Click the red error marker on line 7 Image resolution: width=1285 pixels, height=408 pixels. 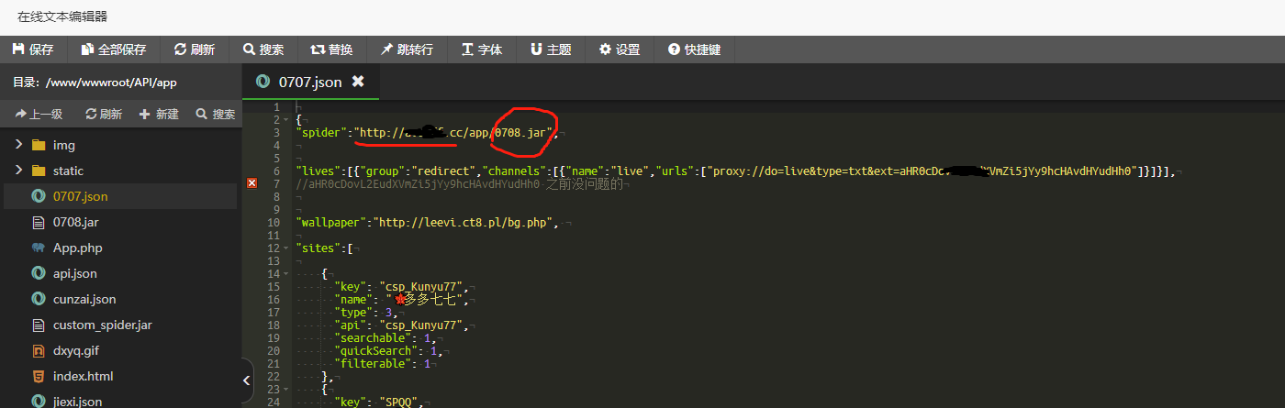coord(252,184)
